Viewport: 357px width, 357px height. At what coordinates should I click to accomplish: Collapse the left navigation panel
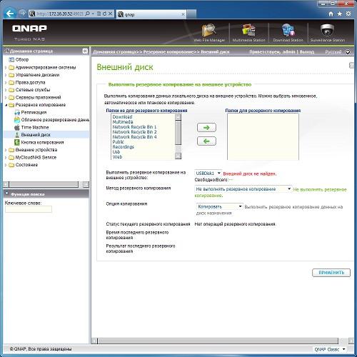point(85,51)
